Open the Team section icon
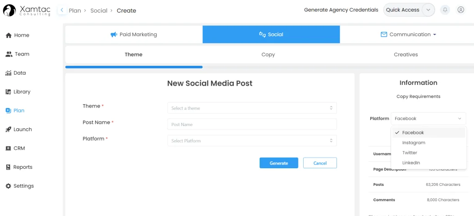The width and height of the screenshot is (474, 216). click(9, 54)
